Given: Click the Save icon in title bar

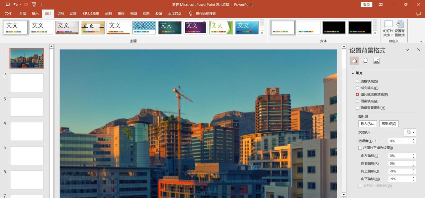Looking at the screenshot, I should pyautogui.click(x=8, y=5).
